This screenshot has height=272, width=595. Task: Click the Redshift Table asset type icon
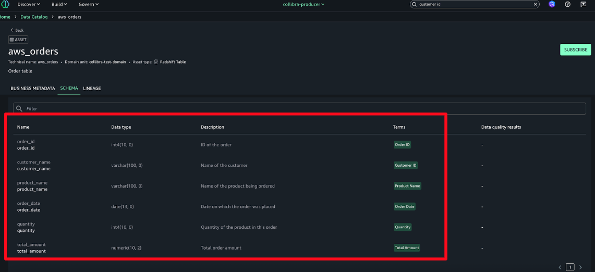(156, 62)
